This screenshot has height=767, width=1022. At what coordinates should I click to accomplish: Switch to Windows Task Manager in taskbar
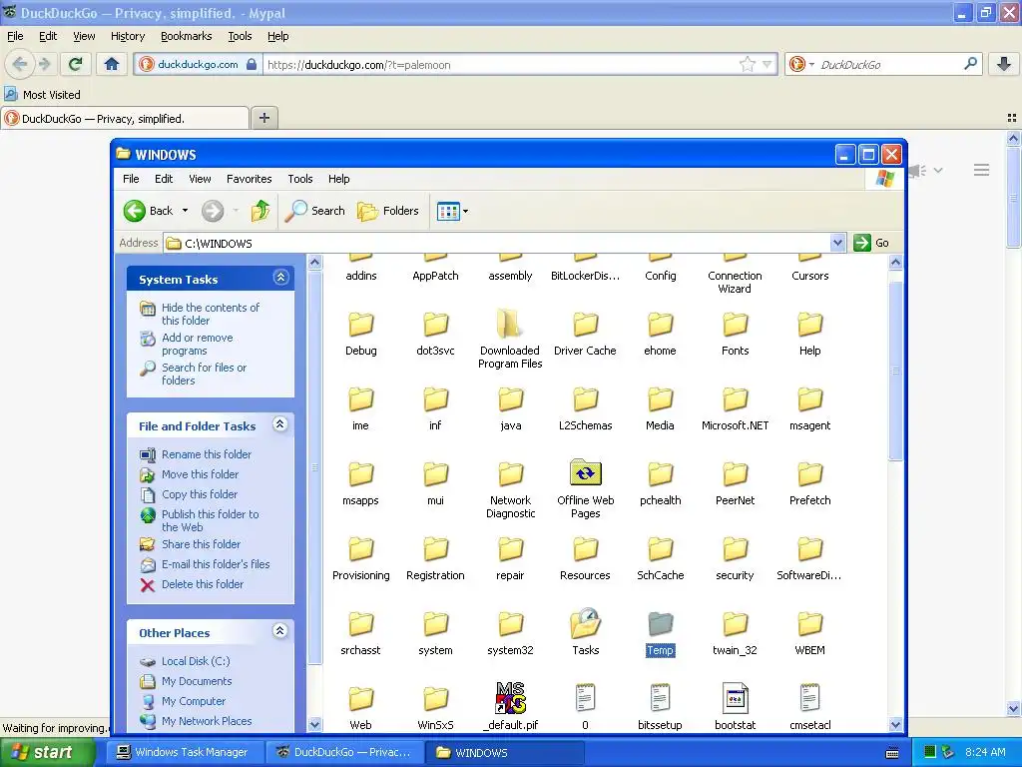[183, 753]
